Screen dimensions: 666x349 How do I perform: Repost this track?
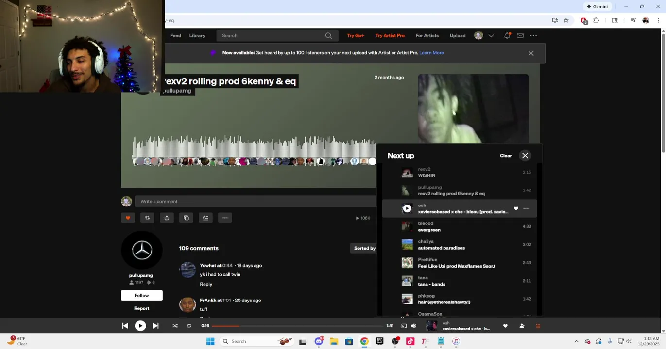pyautogui.click(x=147, y=218)
